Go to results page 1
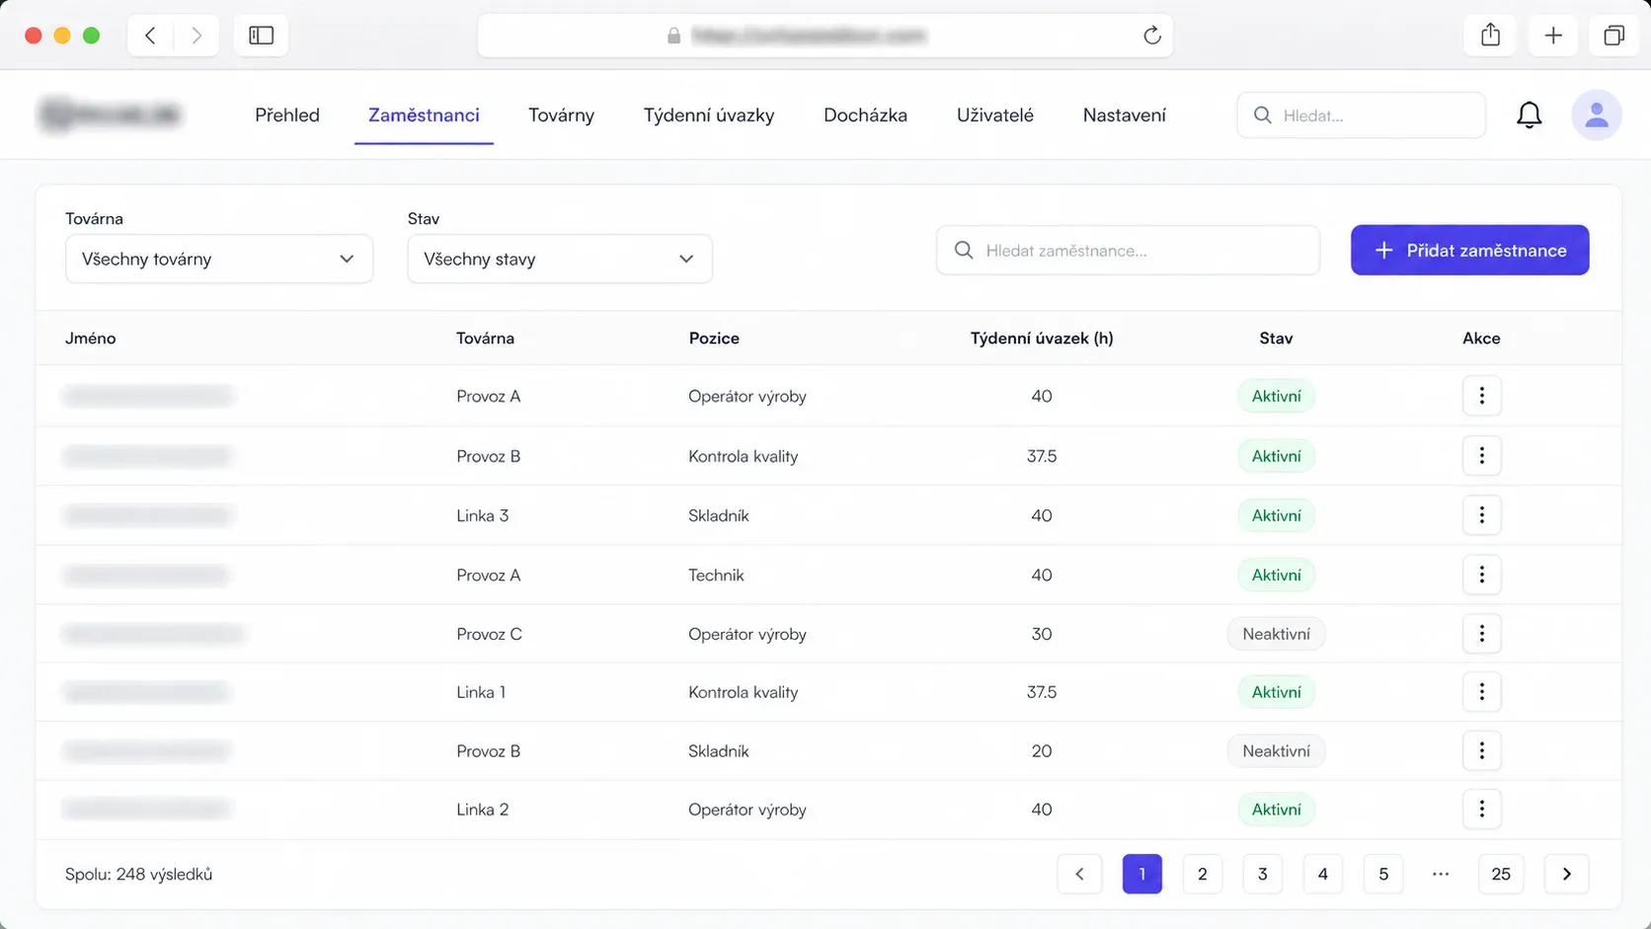Screen dimensions: 1651x929 click(1142, 874)
